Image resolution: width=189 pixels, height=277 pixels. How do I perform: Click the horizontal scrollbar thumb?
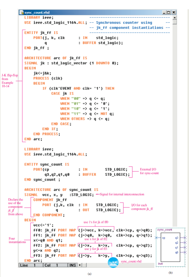[84, 265]
